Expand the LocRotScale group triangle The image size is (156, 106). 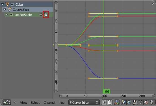tap(6, 14)
